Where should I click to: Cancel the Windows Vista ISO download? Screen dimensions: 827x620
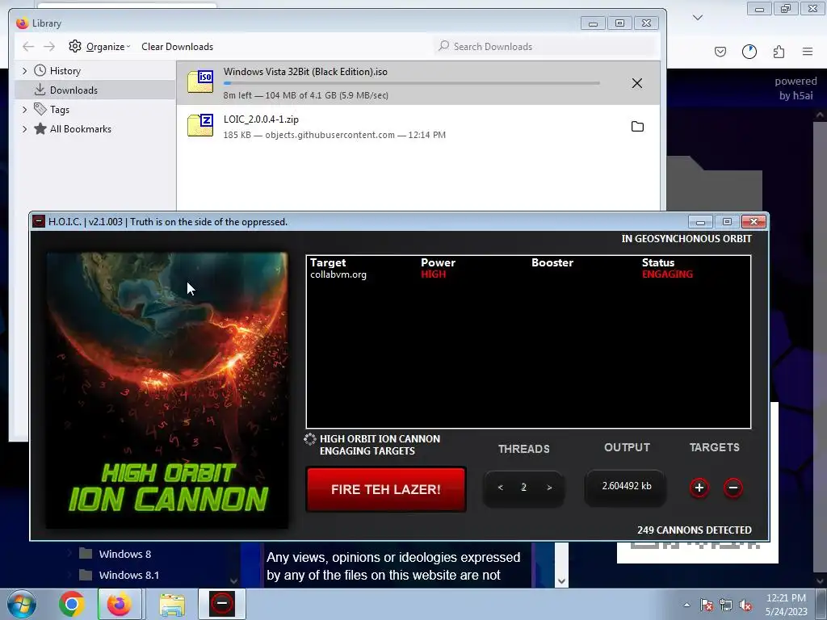point(637,83)
